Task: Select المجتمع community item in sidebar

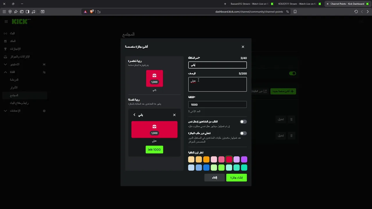Action: click(24, 95)
